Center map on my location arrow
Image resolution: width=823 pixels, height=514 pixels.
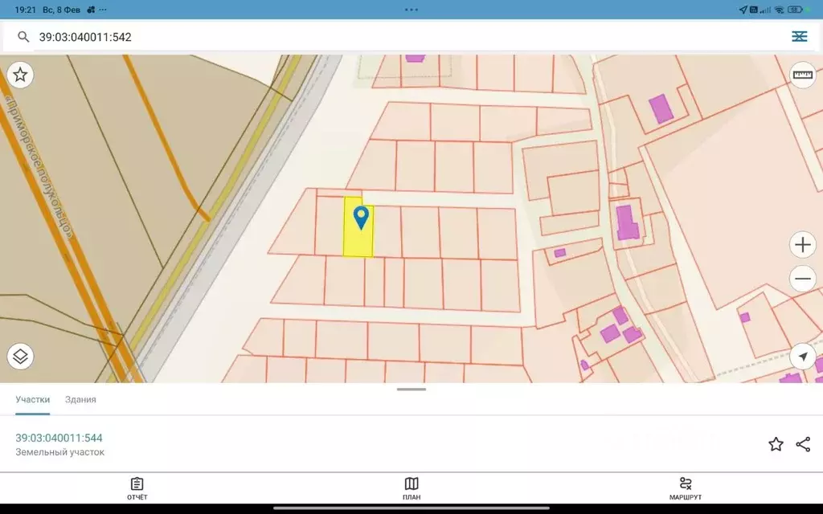(803, 356)
